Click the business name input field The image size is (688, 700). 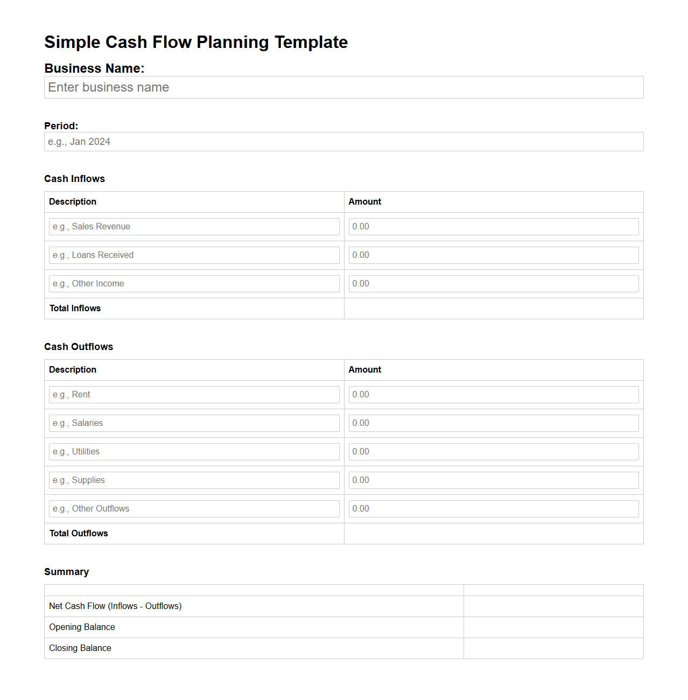pos(343,87)
